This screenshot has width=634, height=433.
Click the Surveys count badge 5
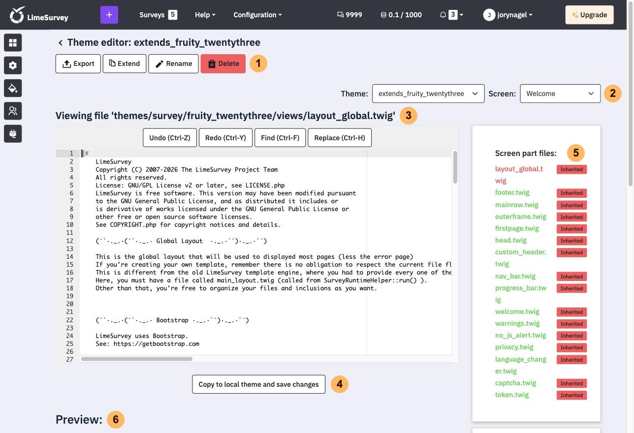point(172,15)
